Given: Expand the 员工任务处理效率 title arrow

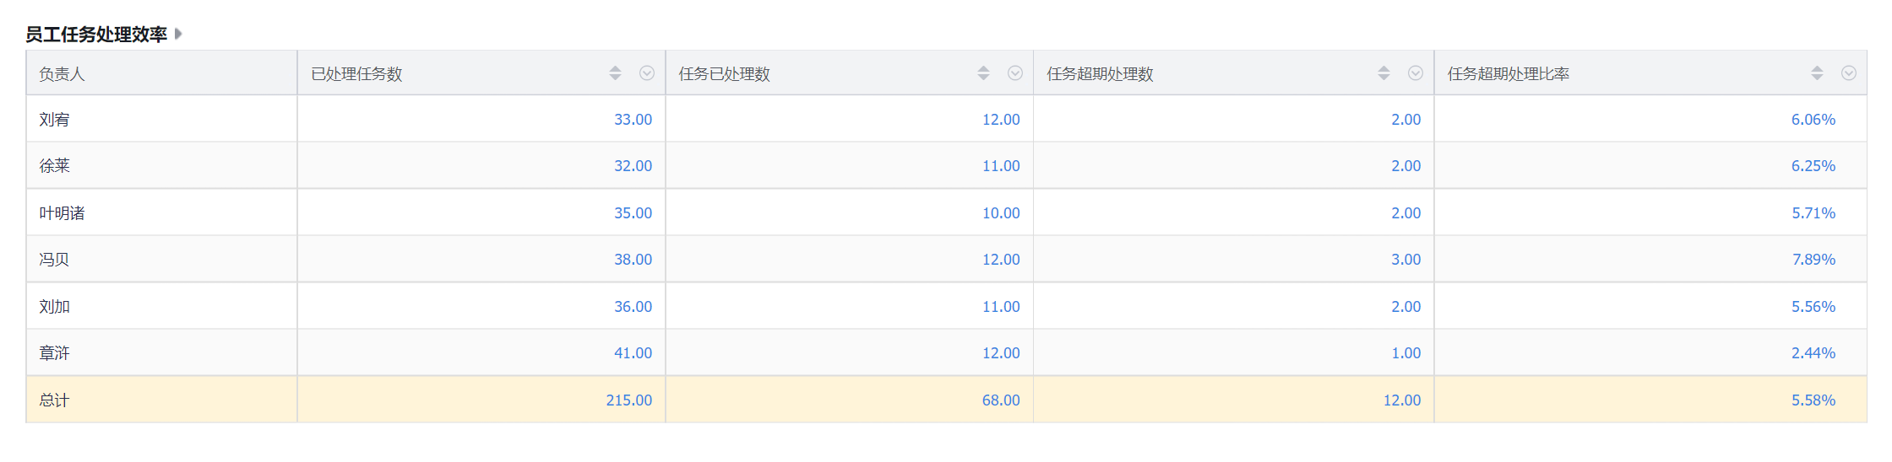Looking at the screenshot, I should click(178, 34).
